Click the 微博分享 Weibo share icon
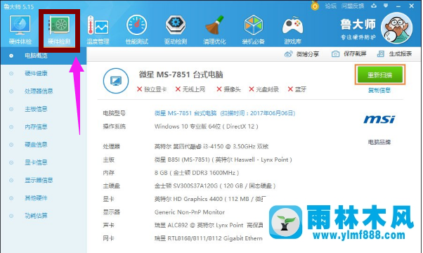 289,54
